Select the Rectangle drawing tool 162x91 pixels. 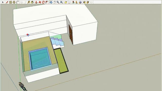[x=10, y=2]
